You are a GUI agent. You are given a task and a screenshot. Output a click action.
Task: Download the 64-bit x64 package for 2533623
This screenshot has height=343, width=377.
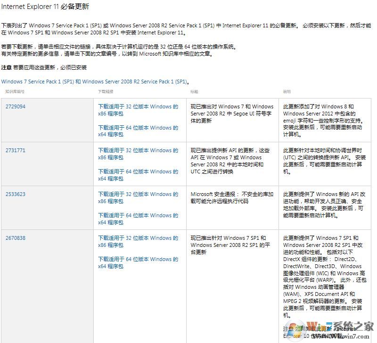(138, 219)
